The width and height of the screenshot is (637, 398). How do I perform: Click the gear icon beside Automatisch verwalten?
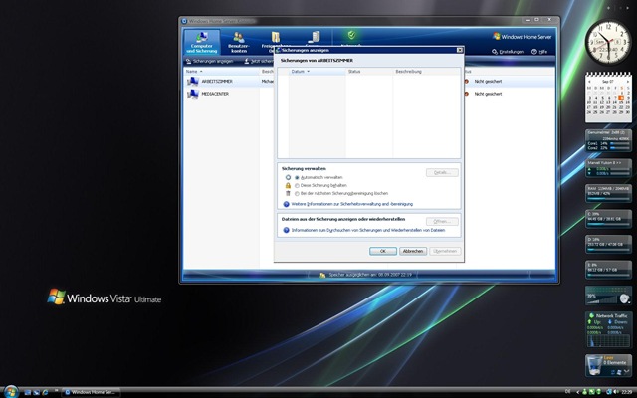pos(288,177)
